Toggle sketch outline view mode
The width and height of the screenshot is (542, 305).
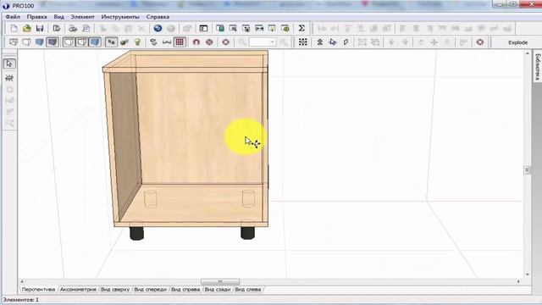coord(26,42)
